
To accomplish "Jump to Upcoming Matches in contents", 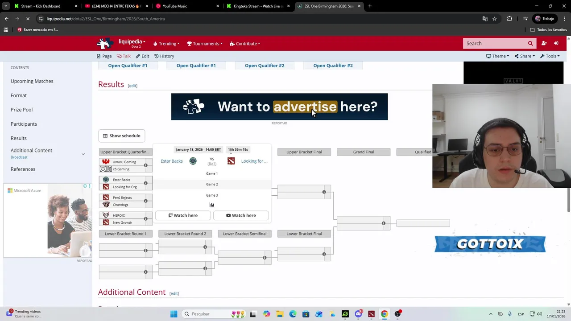I will [x=32, y=81].
